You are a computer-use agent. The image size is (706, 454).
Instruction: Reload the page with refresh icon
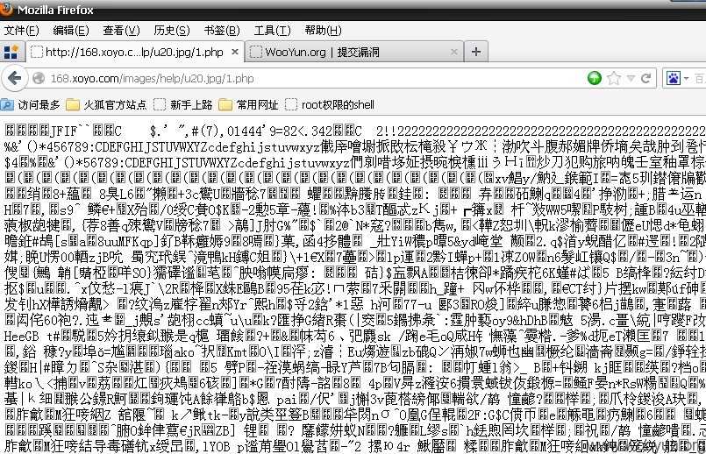click(645, 79)
